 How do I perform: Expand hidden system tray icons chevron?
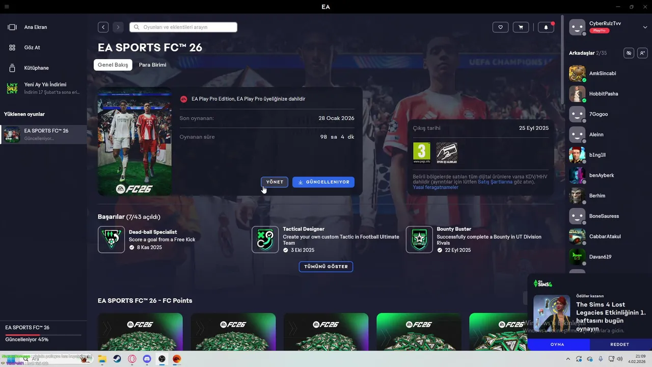pos(568,359)
